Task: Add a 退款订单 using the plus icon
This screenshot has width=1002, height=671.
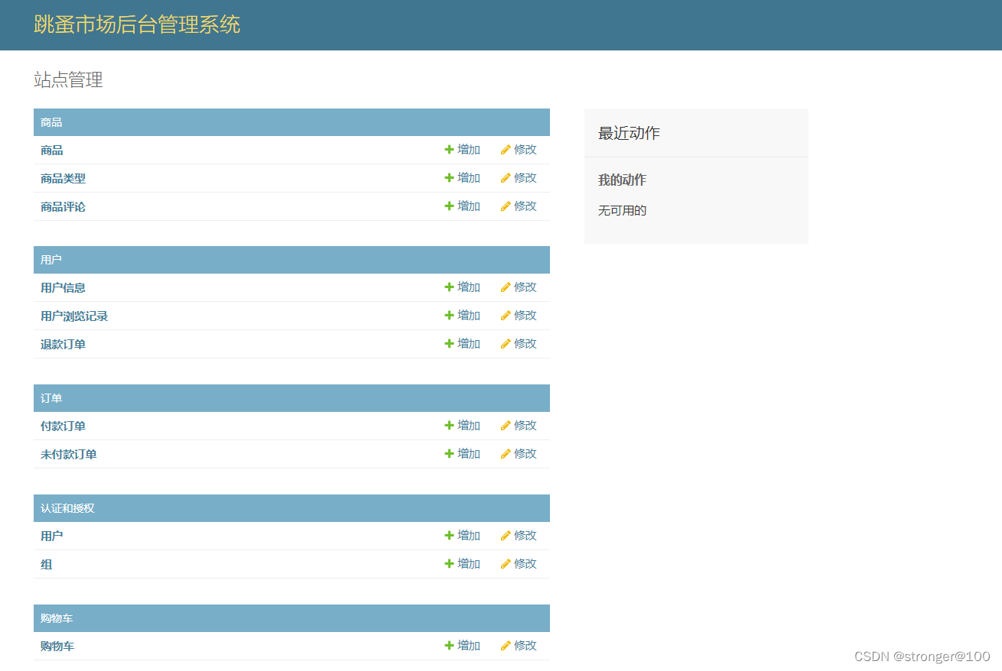Action: pos(449,344)
